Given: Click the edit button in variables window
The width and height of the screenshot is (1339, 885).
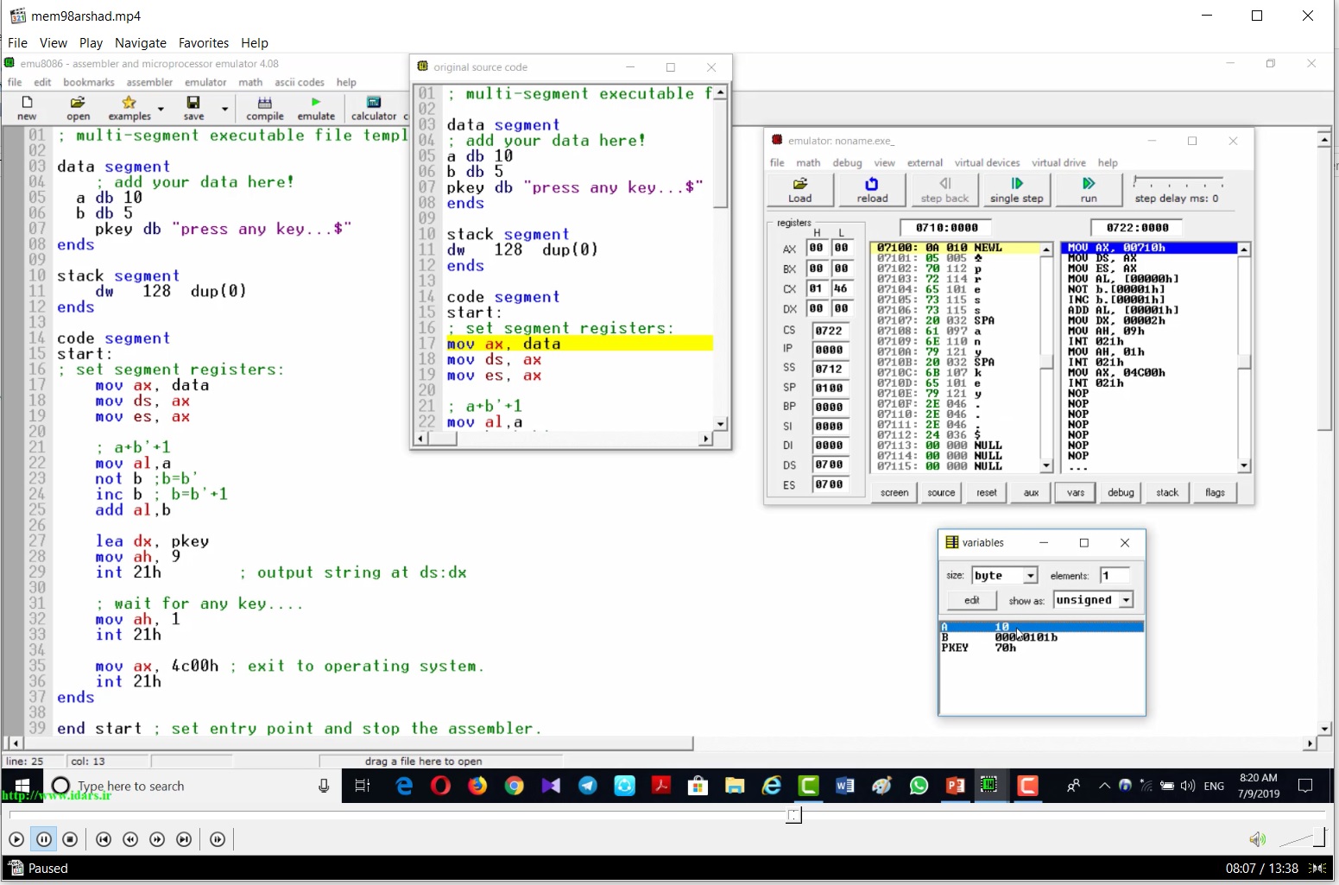Looking at the screenshot, I should pos(972,600).
